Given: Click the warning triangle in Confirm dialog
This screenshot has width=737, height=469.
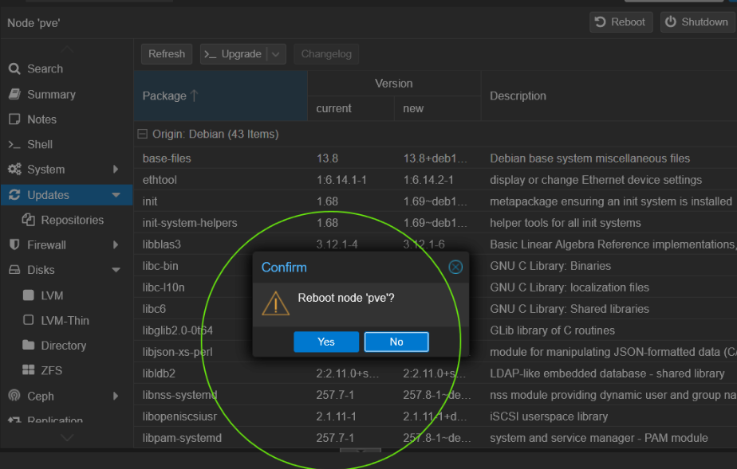Looking at the screenshot, I should point(275,303).
